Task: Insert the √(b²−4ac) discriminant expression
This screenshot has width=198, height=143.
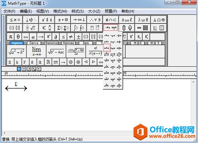Action: (56, 51)
